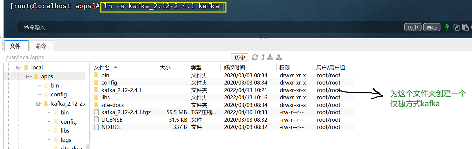Click the 命令输入 input field
Viewport: 472px width, 149px height.
pos(211,27)
